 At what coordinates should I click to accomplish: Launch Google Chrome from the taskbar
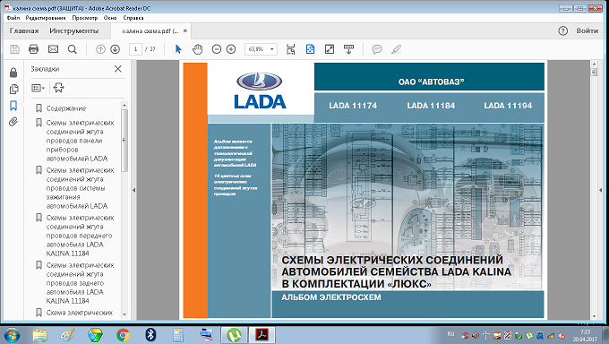click(123, 335)
